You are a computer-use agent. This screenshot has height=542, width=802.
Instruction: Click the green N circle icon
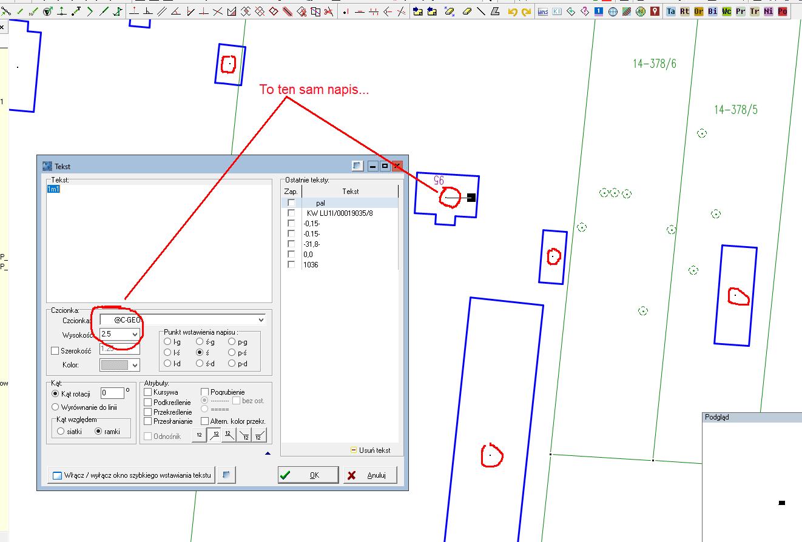(x=641, y=12)
